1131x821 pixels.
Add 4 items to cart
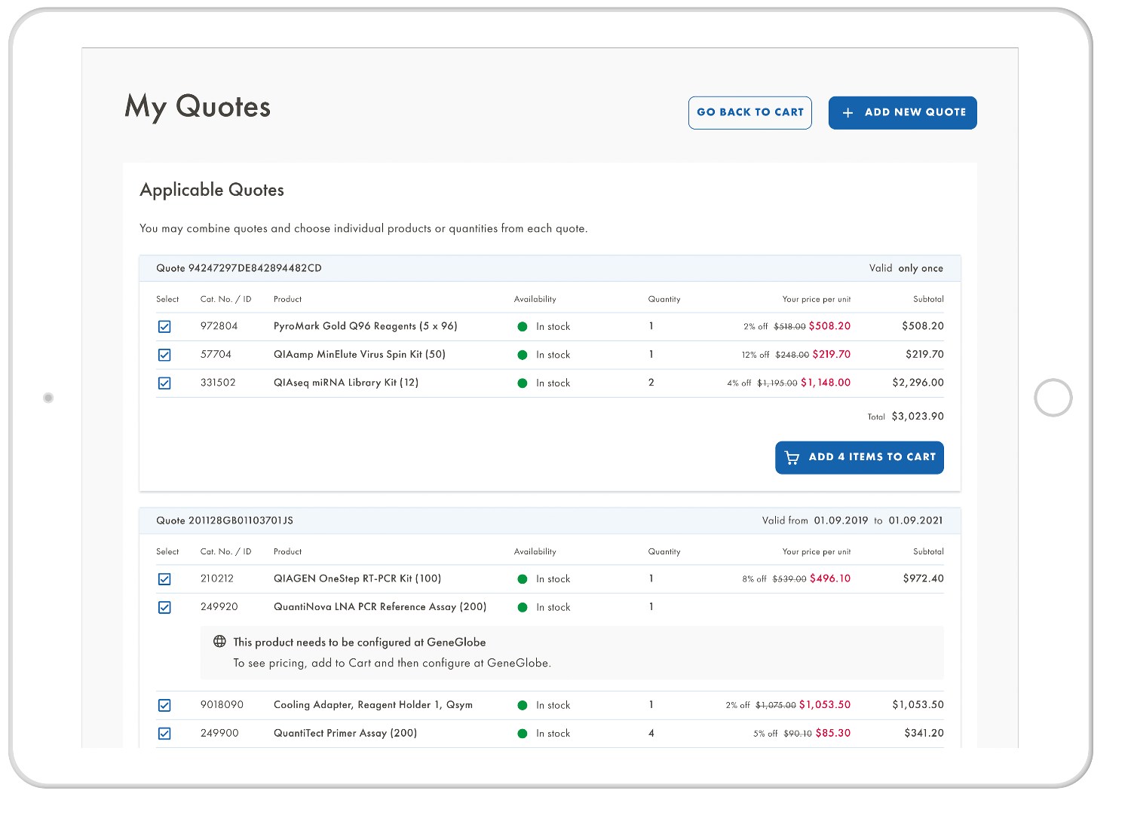click(859, 458)
